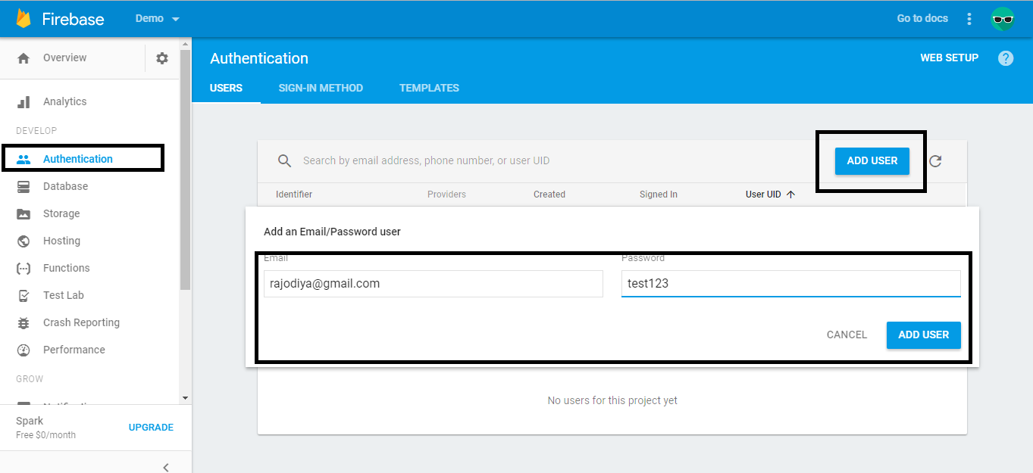Click the top ADD USER button
Viewport: 1033px width, 473px height.
pyautogui.click(x=872, y=160)
